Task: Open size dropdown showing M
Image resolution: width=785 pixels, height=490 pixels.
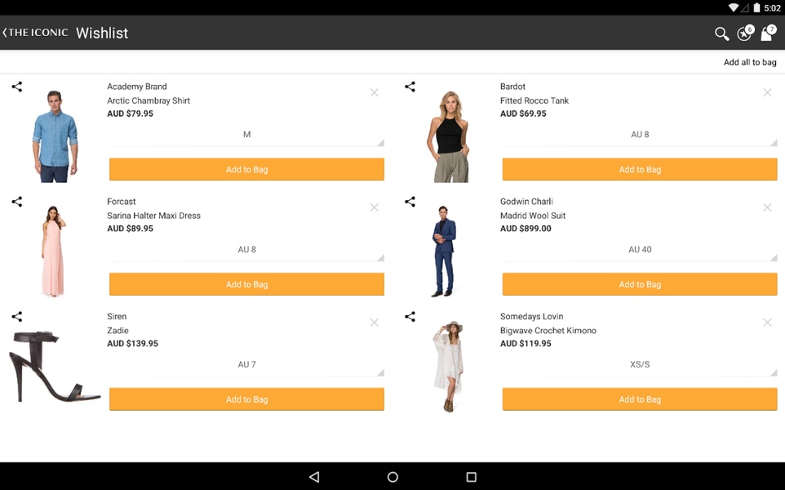Action: tap(246, 136)
